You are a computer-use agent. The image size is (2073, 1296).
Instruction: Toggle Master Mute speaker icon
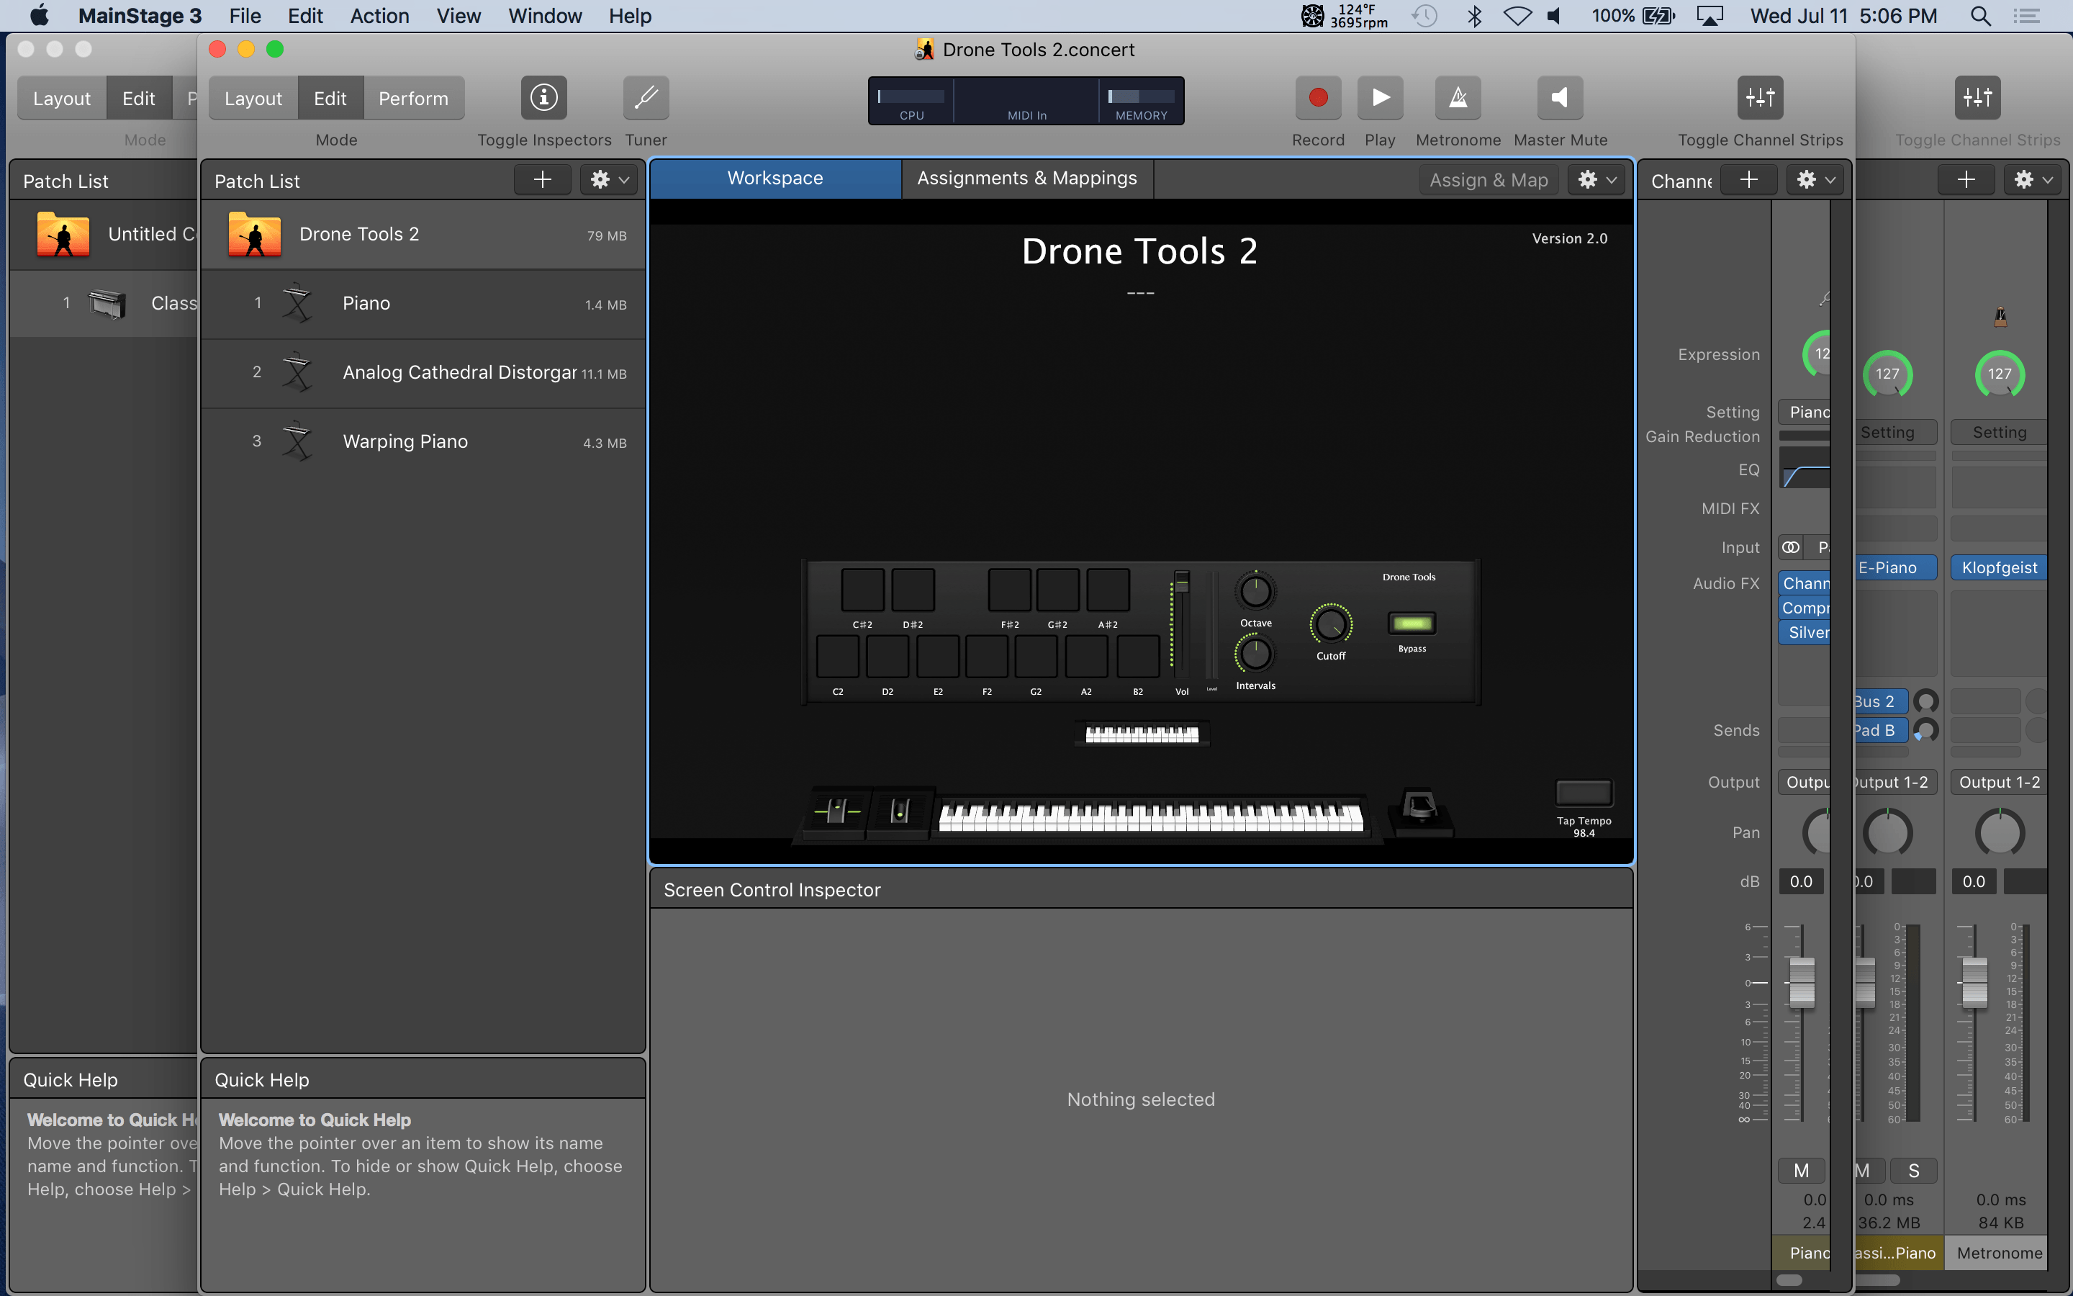1560,98
